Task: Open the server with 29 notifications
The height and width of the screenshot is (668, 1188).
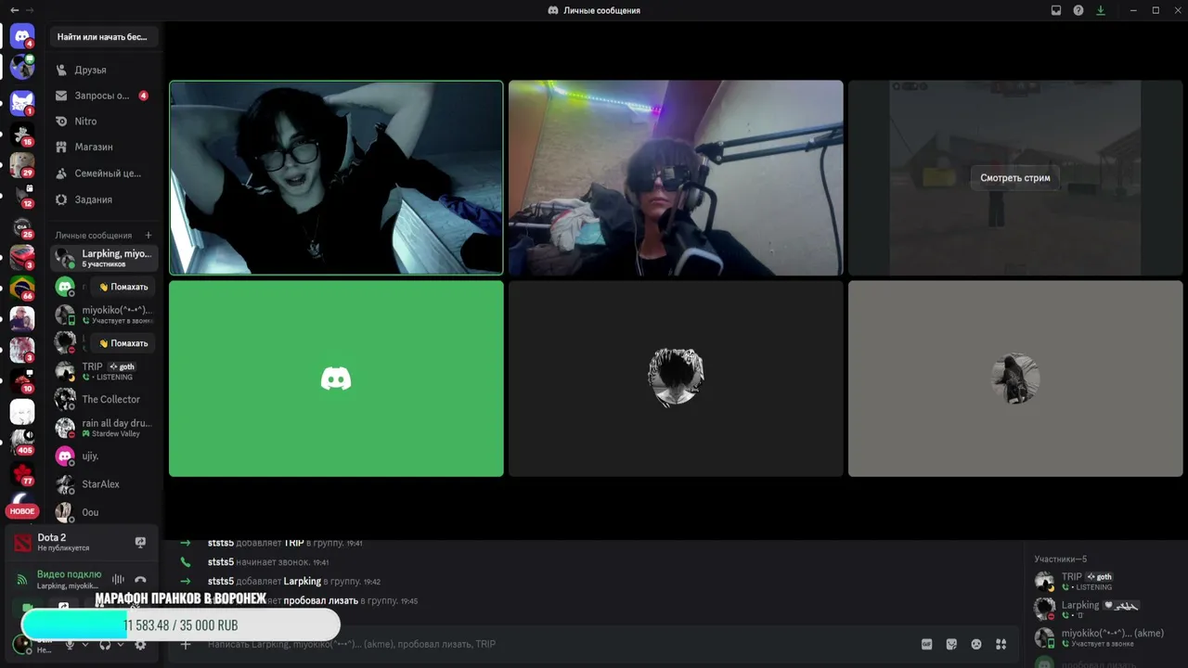Action: [x=22, y=164]
